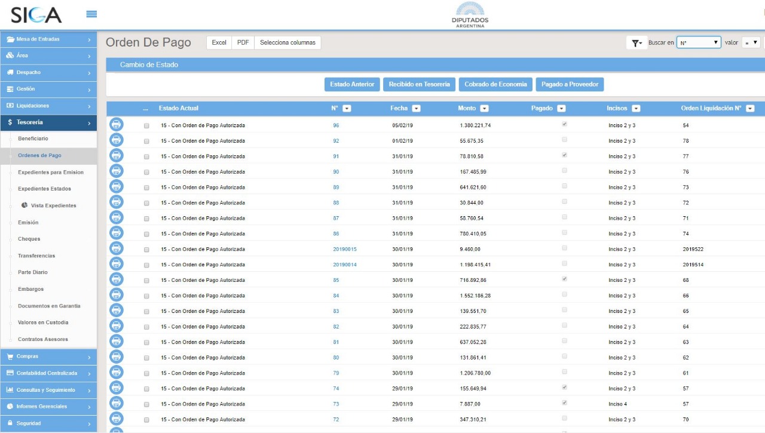Open the 'Buscar en' field selector
The image size is (765, 433).
(699, 42)
